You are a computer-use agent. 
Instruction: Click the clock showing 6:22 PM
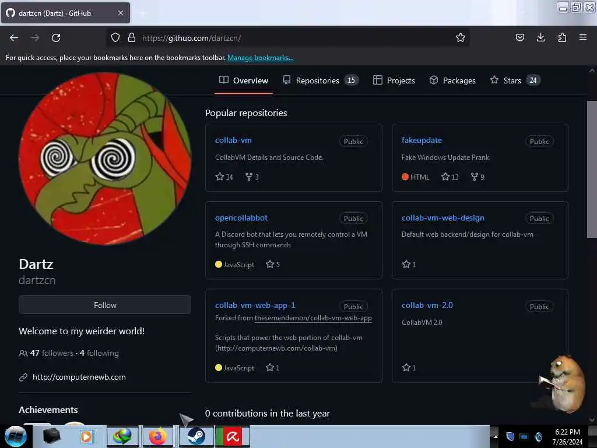pyautogui.click(x=567, y=432)
